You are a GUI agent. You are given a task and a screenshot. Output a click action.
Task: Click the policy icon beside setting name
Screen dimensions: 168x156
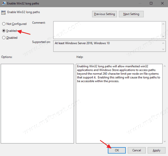pyautogui.click(x=4, y=12)
